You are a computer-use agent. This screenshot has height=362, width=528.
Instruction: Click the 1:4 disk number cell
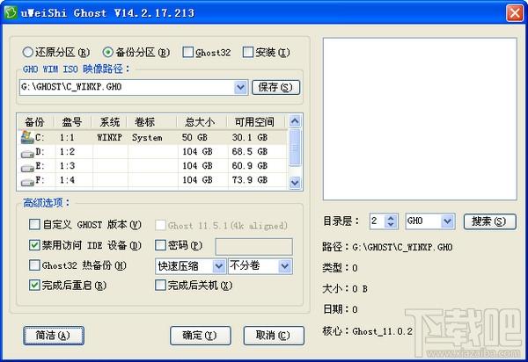coord(68,180)
